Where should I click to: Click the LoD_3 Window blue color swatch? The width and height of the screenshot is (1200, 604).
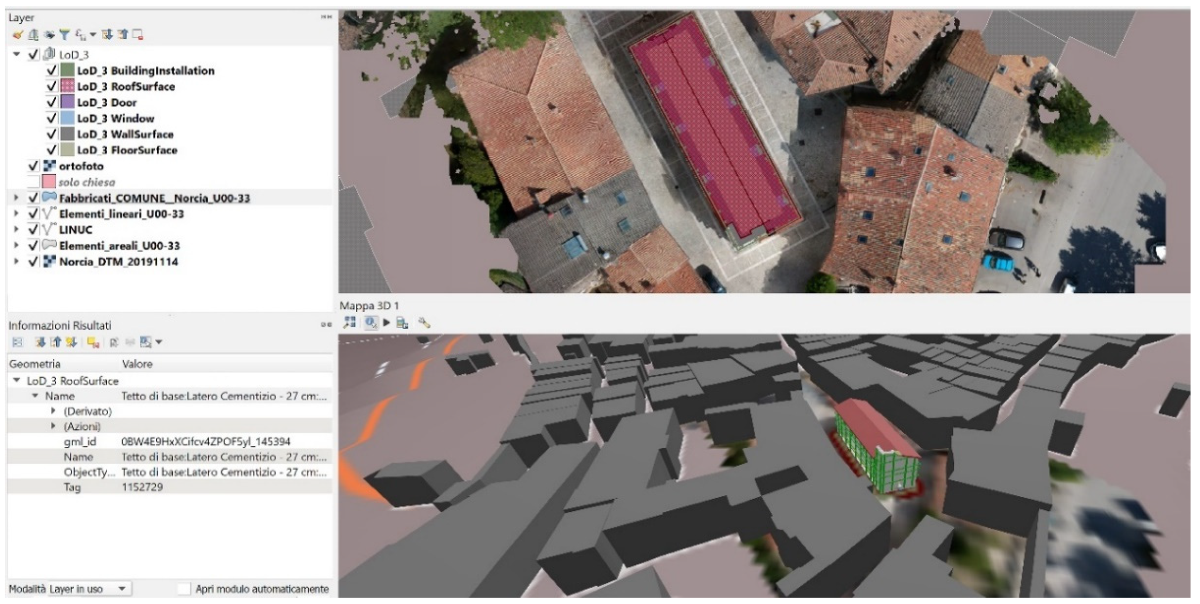[x=67, y=118]
